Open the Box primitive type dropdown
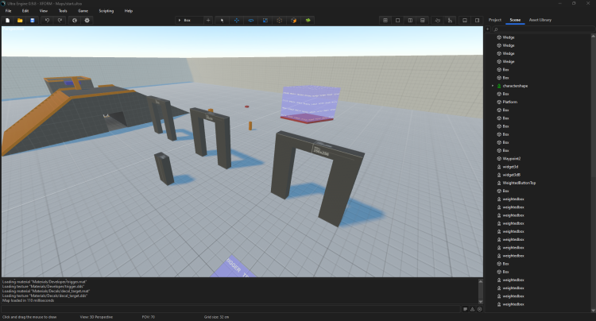The width and height of the screenshot is (596, 321). (x=189, y=20)
